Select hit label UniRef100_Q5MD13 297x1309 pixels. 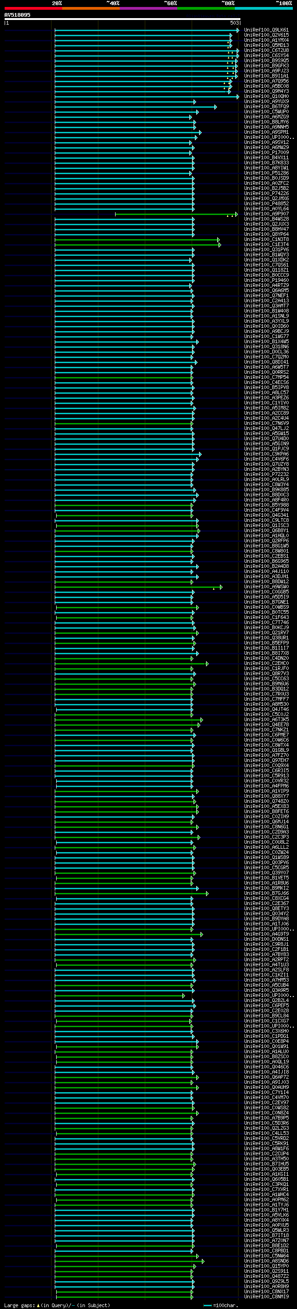click(x=266, y=45)
